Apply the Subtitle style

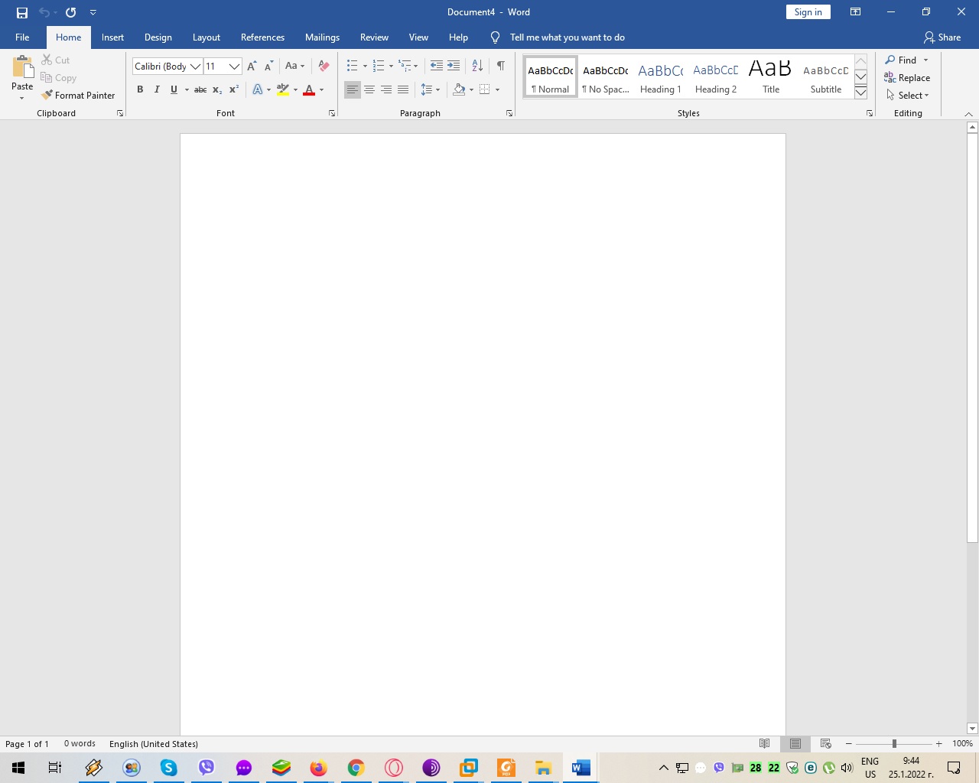tap(826, 78)
